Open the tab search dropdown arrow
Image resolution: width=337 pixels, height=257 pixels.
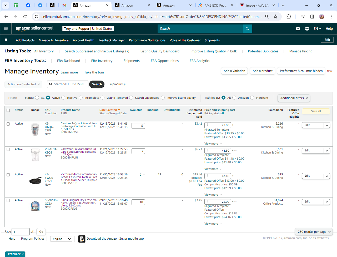click(5, 5)
